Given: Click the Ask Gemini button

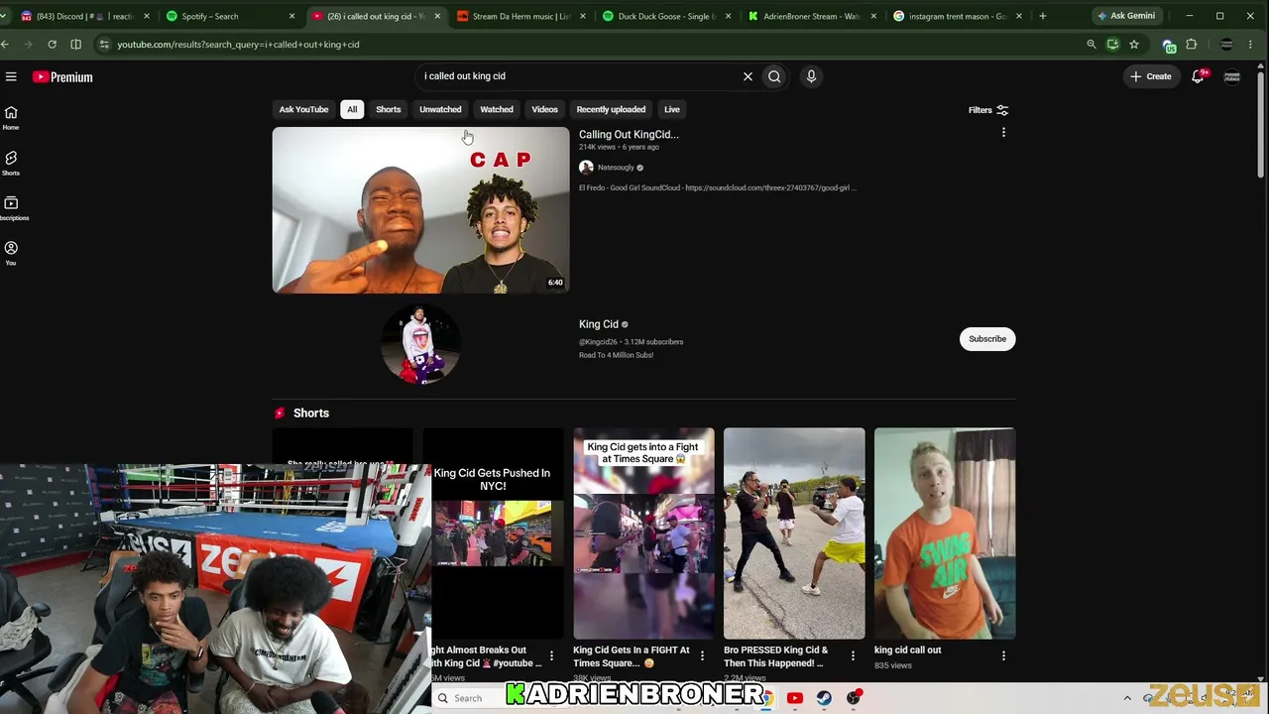Looking at the screenshot, I should (1125, 16).
